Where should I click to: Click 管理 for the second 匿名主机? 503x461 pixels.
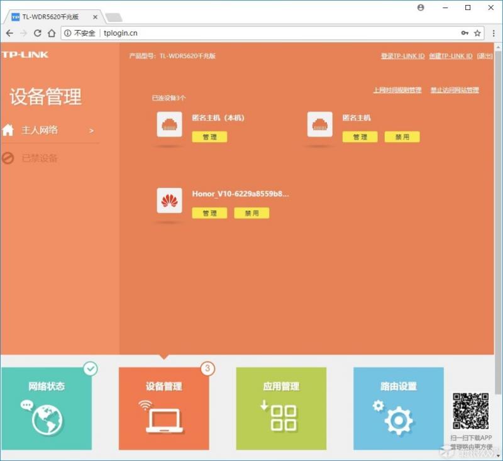[360, 137]
